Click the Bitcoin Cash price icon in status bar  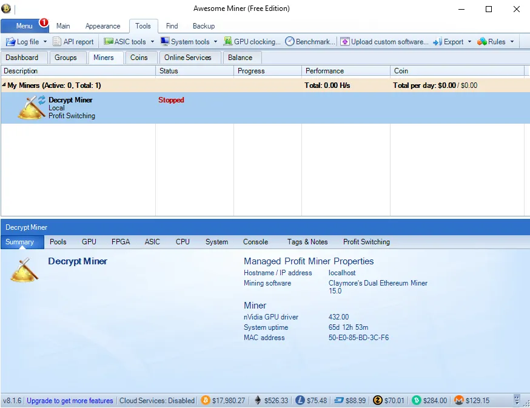pos(417,400)
